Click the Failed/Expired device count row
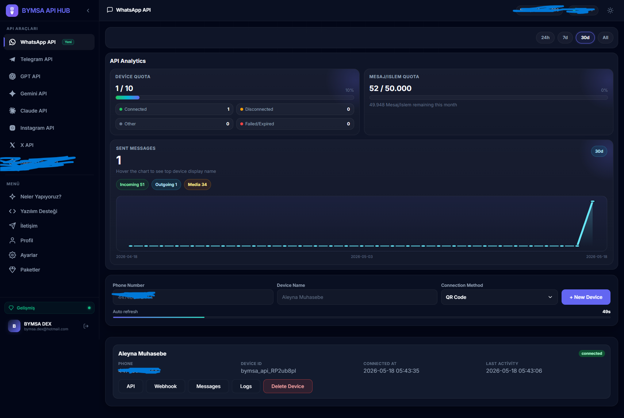This screenshot has height=418, width=624. tap(295, 124)
